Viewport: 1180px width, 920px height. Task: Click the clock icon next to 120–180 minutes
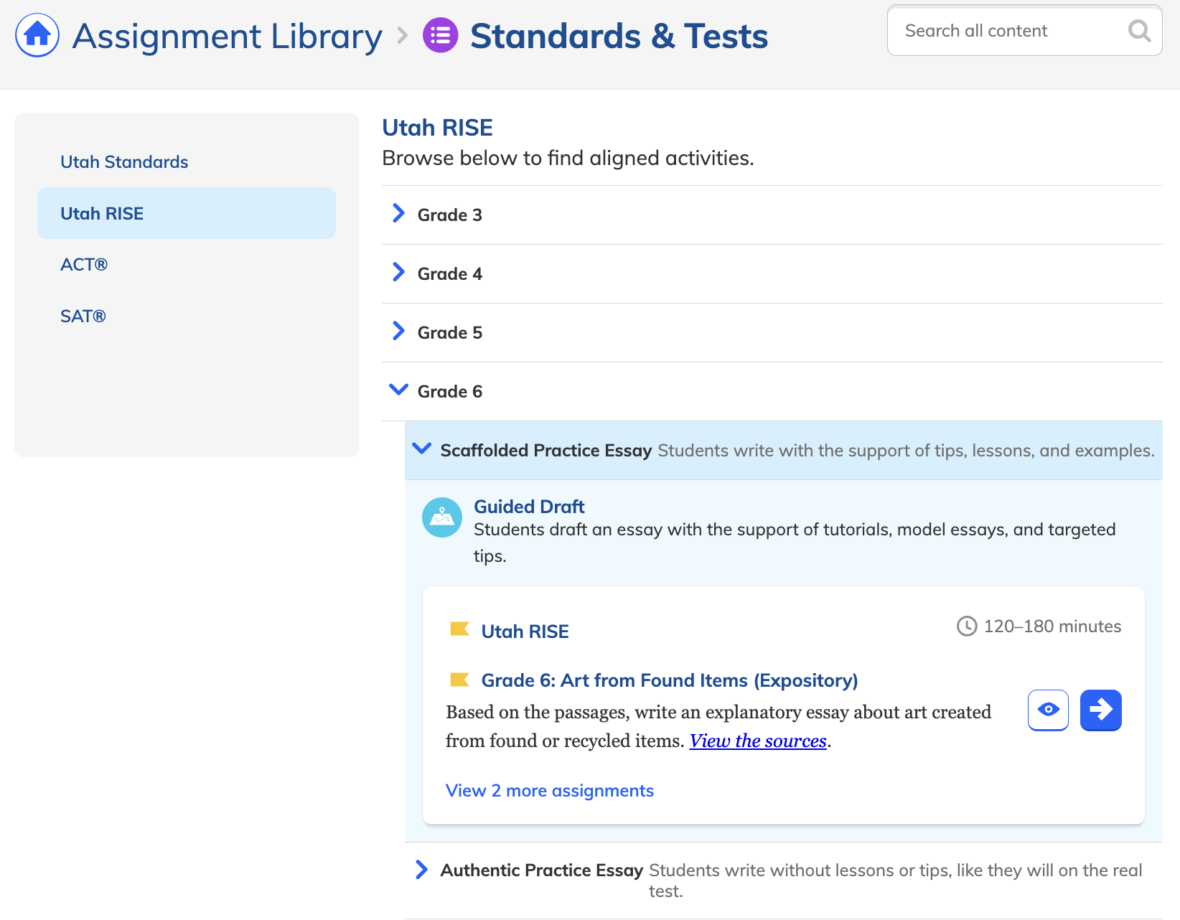coord(967,626)
